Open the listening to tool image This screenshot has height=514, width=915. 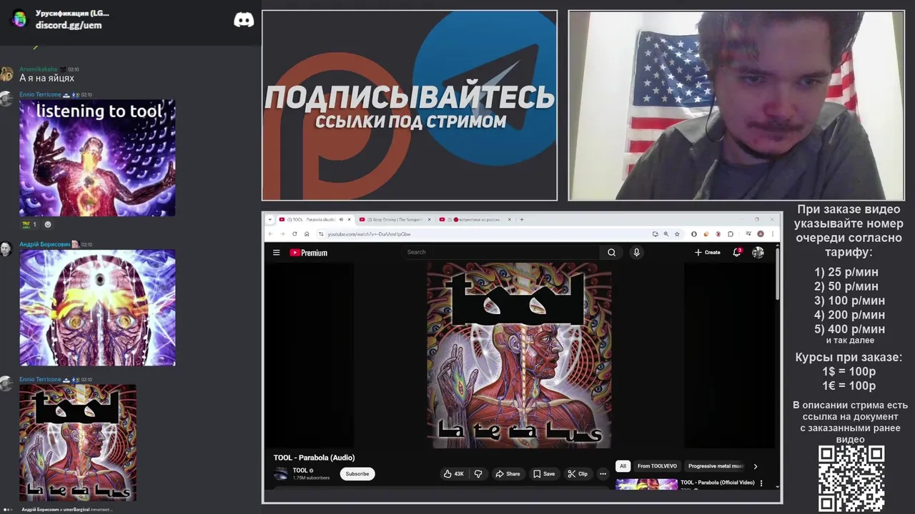tap(97, 158)
